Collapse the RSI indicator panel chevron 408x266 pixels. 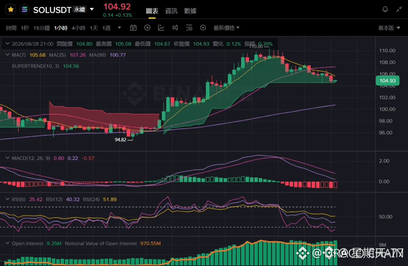7,199
